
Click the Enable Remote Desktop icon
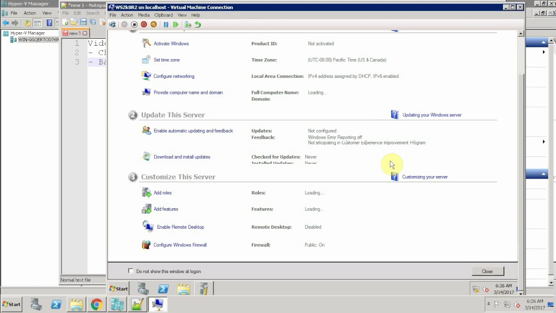tap(148, 226)
